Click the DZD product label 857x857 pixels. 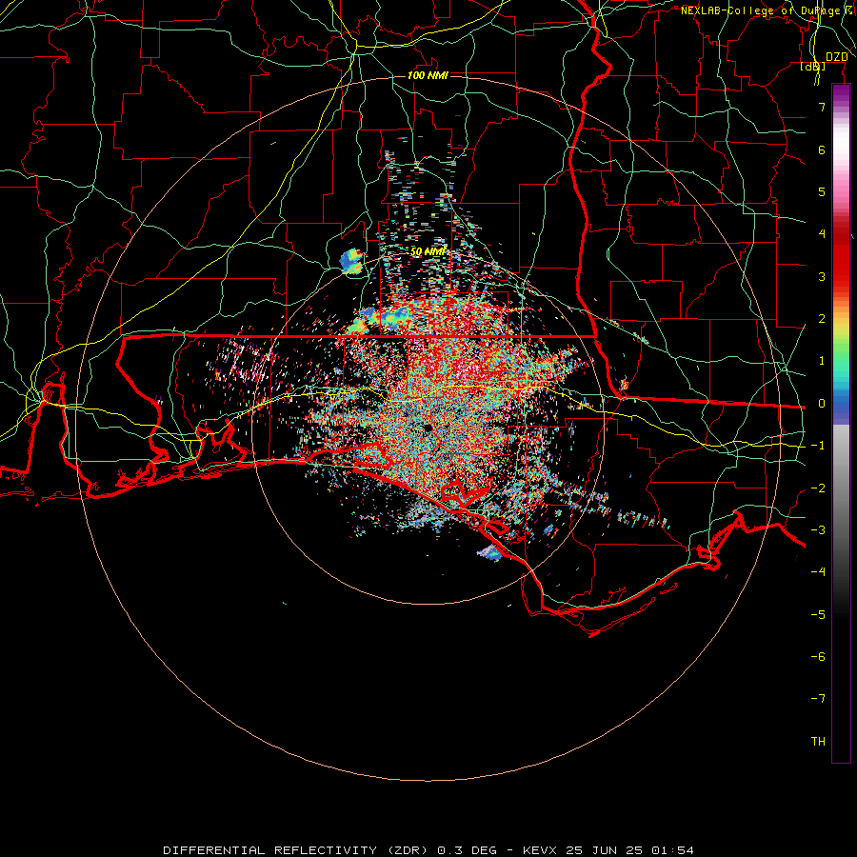(x=836, y=57)
